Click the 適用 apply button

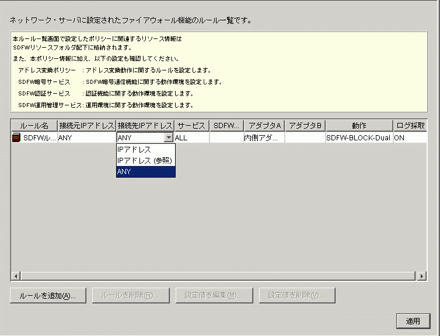[413, 321]
